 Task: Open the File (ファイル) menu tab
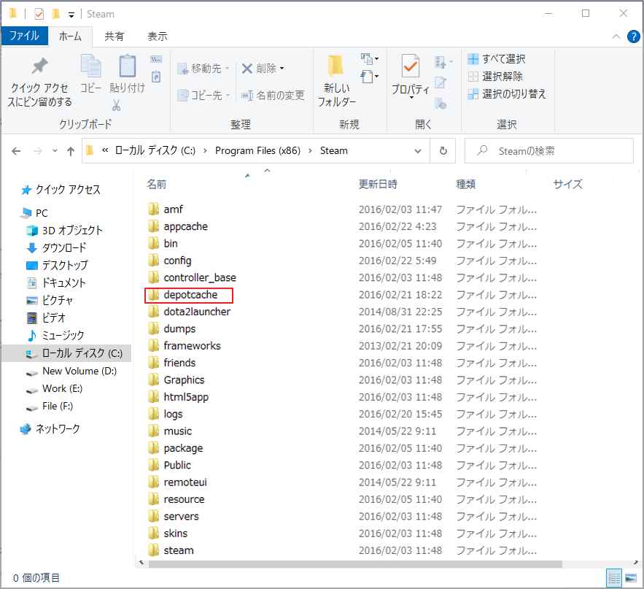(x=24, y=36)
